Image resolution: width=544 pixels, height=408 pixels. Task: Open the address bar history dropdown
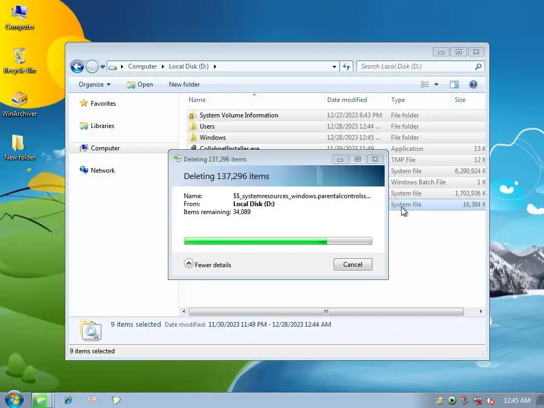click(334, 66)
